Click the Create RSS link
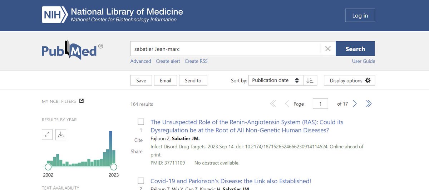This screenshot has width=429, height=190. [196, 61]
